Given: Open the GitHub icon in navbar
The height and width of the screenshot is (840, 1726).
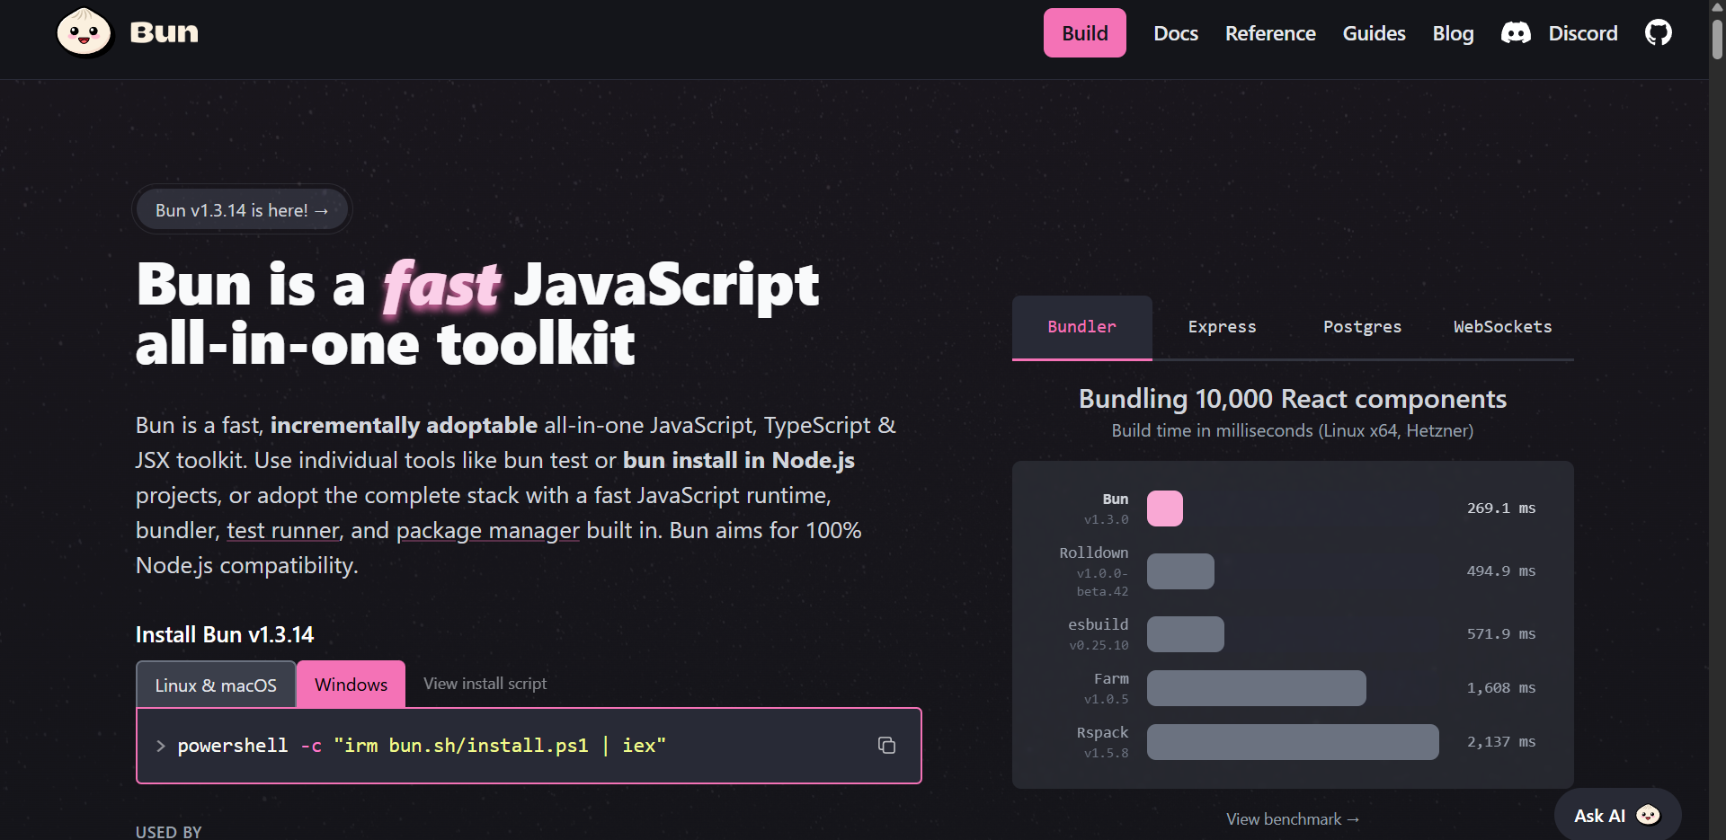Looking at the screenshot, I should [1659, 33].
